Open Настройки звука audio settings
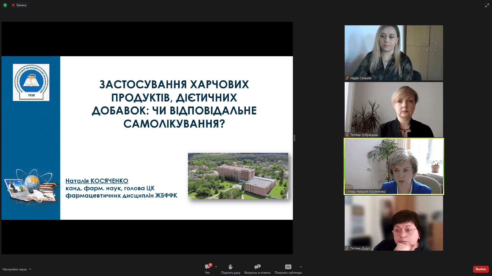This screenshot has width=492, height=276. coord(15,269)
